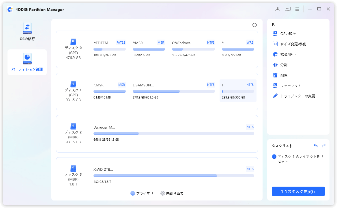Screen dimensions: 337x208
Task: Click the 355.2 GB/476 GB size text
Action: pos(183,55)
